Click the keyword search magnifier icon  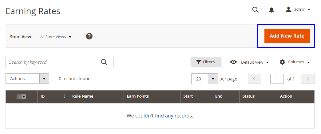104,62
